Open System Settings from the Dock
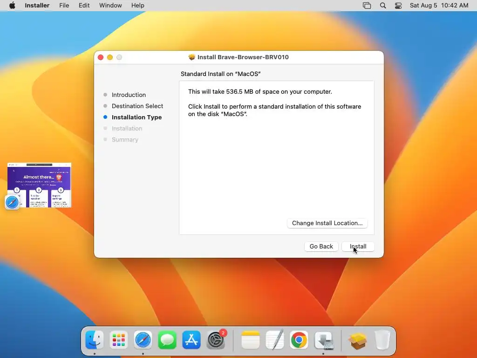The height and width of the screenshot is (358, 477). (x=216, y=340)
